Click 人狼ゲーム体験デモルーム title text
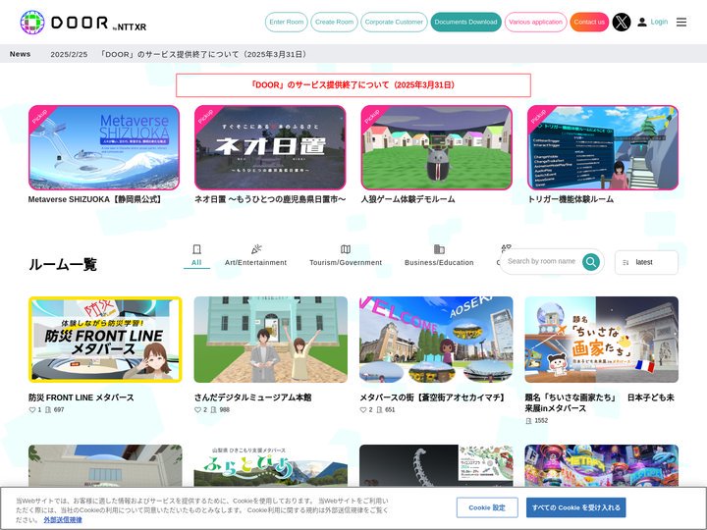Screen dimensions: 707x530 click(x=408, y=199)
